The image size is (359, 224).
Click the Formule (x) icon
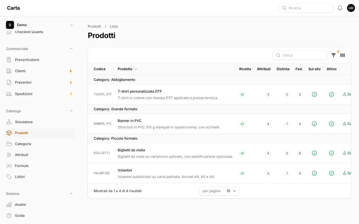tap(9, 166)
